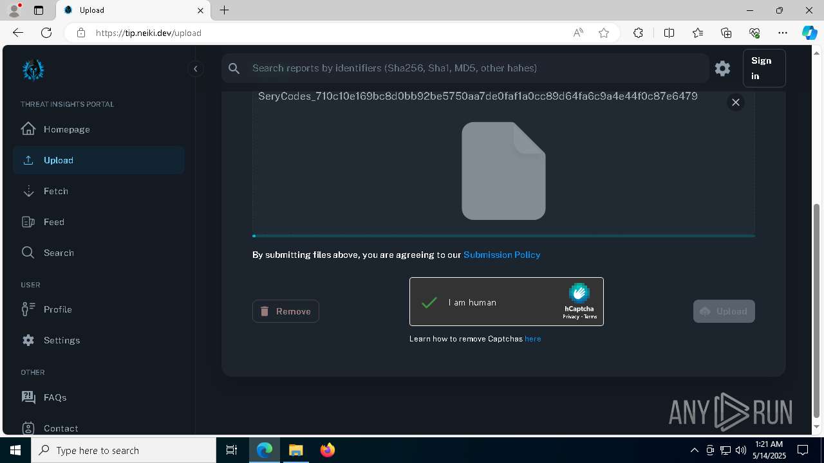This screenshot has height=463, width=824.
Task: Go back with the browser back arrow
Action: coord(17,33)
